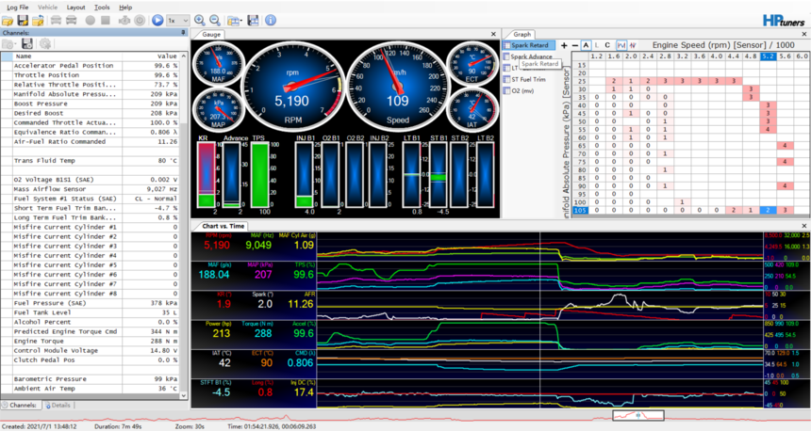811x431 pixels.
Task: Save the current layout from the toolbar
Action: [x=253, y=21]
